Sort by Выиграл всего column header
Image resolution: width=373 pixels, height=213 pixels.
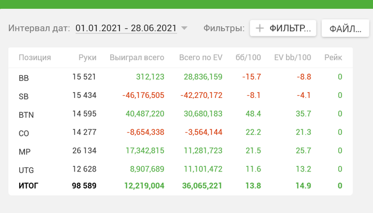137,58
